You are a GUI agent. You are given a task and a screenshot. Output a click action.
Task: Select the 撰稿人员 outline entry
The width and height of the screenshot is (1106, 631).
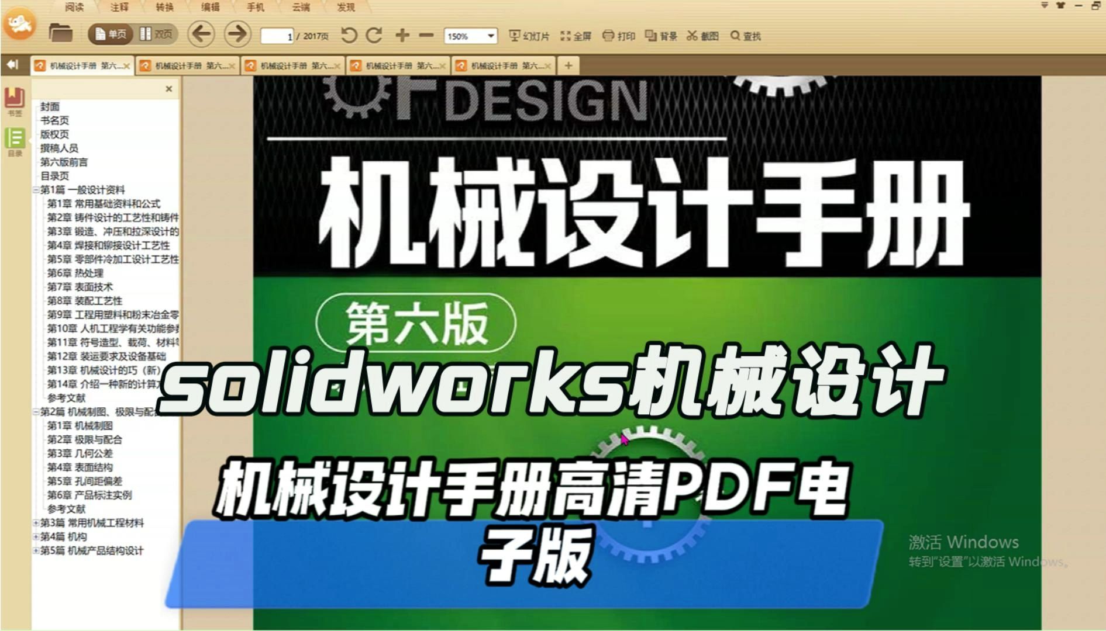coord(59,148)
